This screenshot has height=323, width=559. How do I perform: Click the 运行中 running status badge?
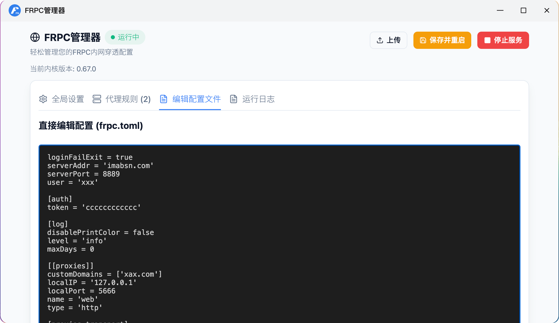point(125,37)
